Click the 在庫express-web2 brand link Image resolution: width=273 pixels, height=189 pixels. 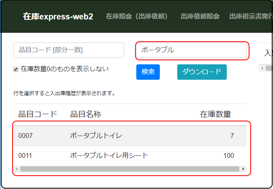[x=58, y=17]
